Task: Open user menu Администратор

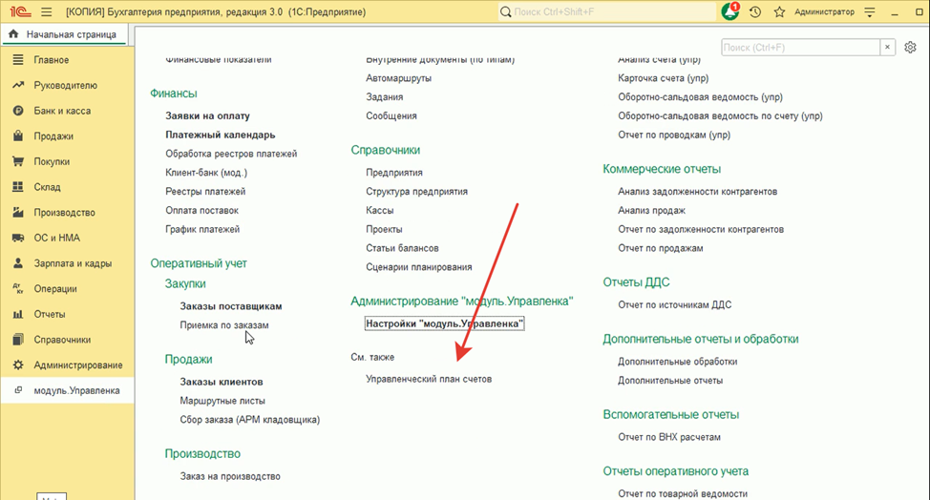Action: 824,11
